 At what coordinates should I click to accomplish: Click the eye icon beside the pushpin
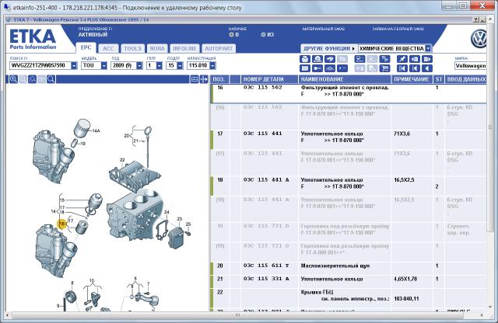(415, 59)
